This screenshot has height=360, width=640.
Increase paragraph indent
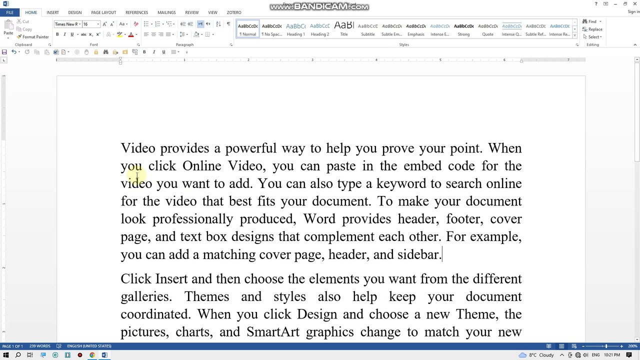pyautogui.click(x=190, y=24)
